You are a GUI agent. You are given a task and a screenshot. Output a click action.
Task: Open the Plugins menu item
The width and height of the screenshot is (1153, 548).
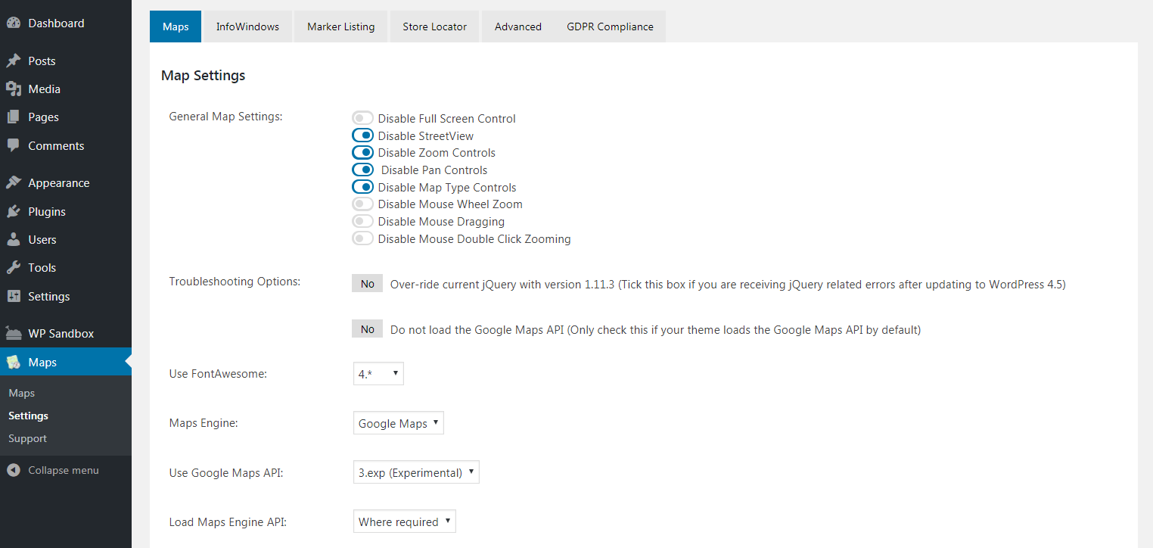[x=66, y=211]
